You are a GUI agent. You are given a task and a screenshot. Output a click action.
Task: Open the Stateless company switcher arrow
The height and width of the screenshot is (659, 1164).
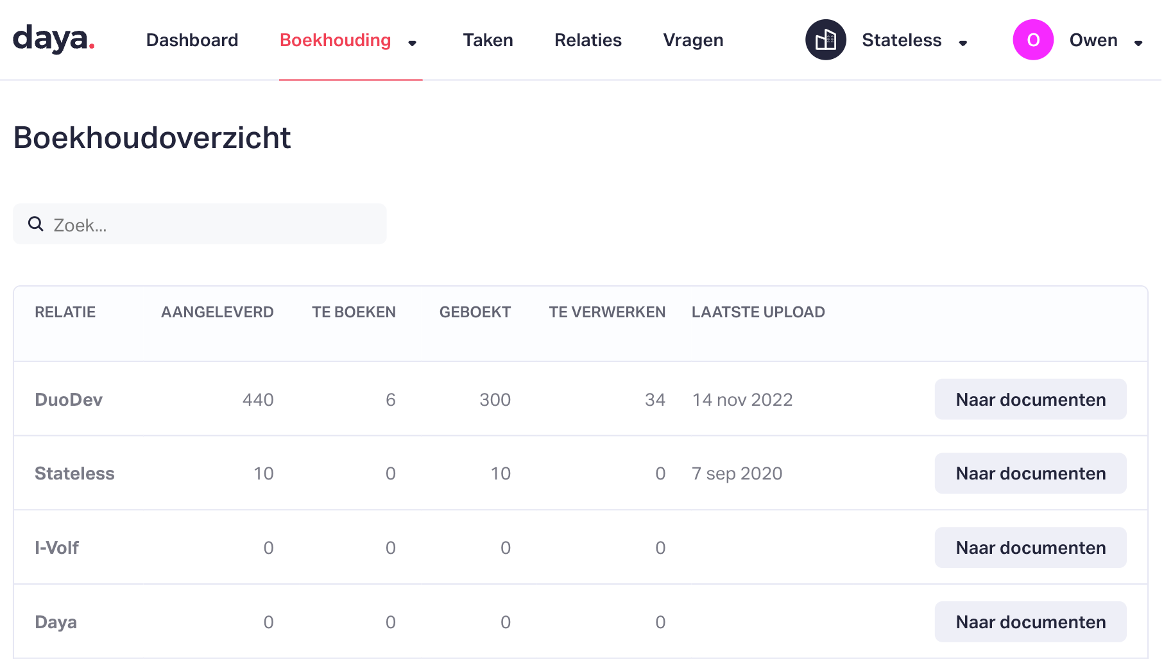coord(963,43)
